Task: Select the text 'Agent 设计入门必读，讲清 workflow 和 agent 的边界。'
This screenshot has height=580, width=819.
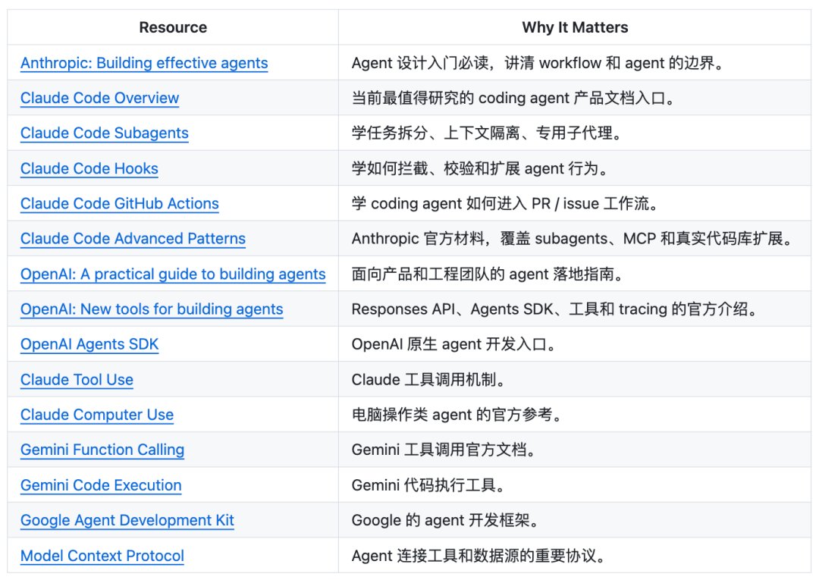Action: tap(538, 63)
